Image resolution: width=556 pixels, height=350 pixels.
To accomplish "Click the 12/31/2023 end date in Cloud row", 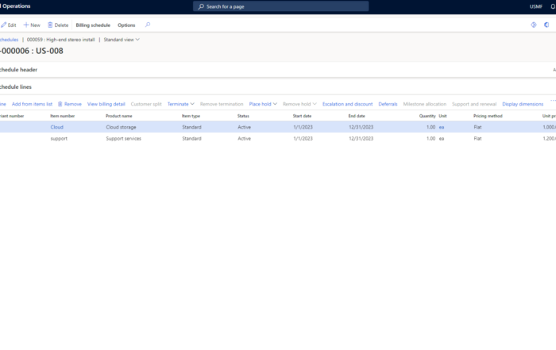I will pos(361,127).
